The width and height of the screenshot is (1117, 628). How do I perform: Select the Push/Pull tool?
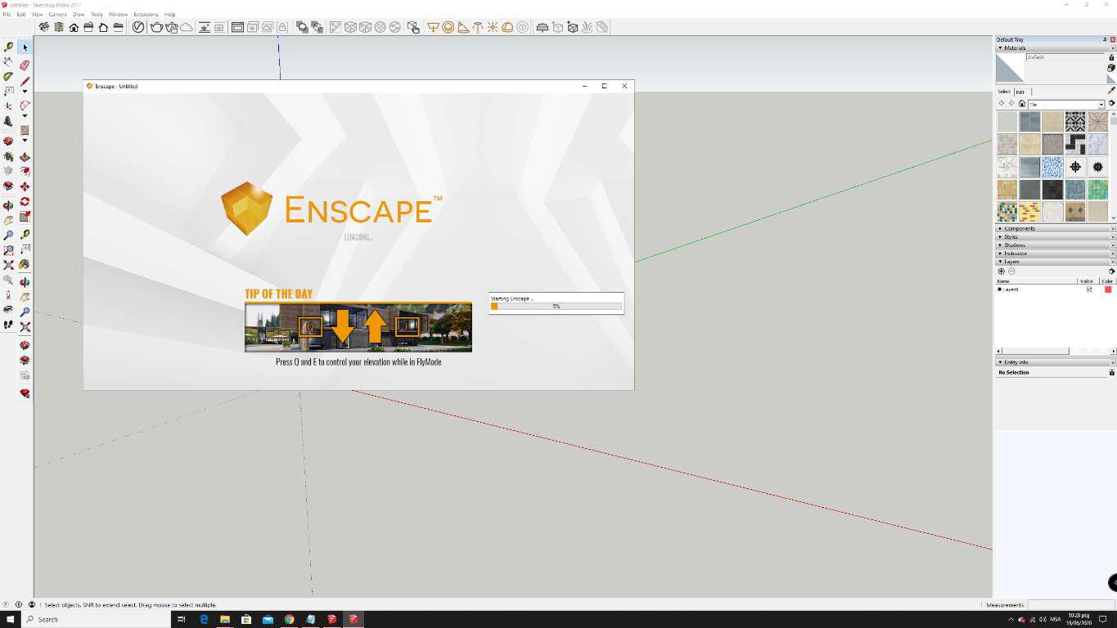25,155
